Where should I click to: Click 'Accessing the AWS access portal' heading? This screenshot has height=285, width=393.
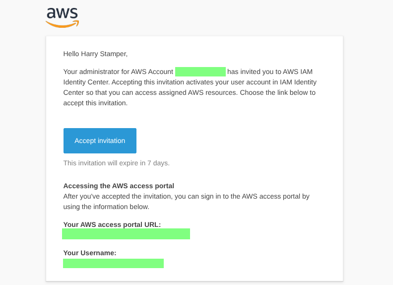[119, 186]
